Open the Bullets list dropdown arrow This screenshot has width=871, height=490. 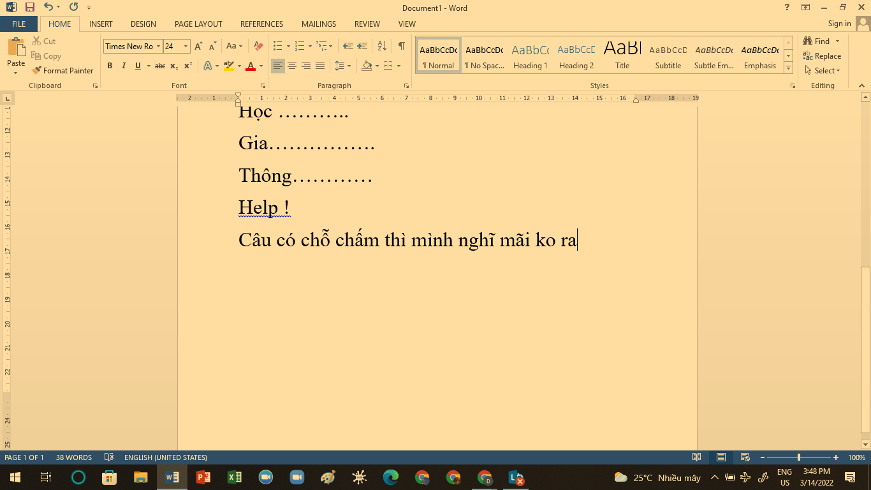288,46
